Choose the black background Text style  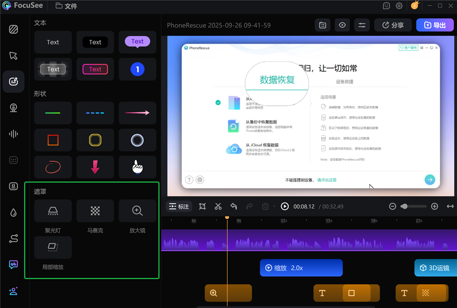click(x=95, y=42)
